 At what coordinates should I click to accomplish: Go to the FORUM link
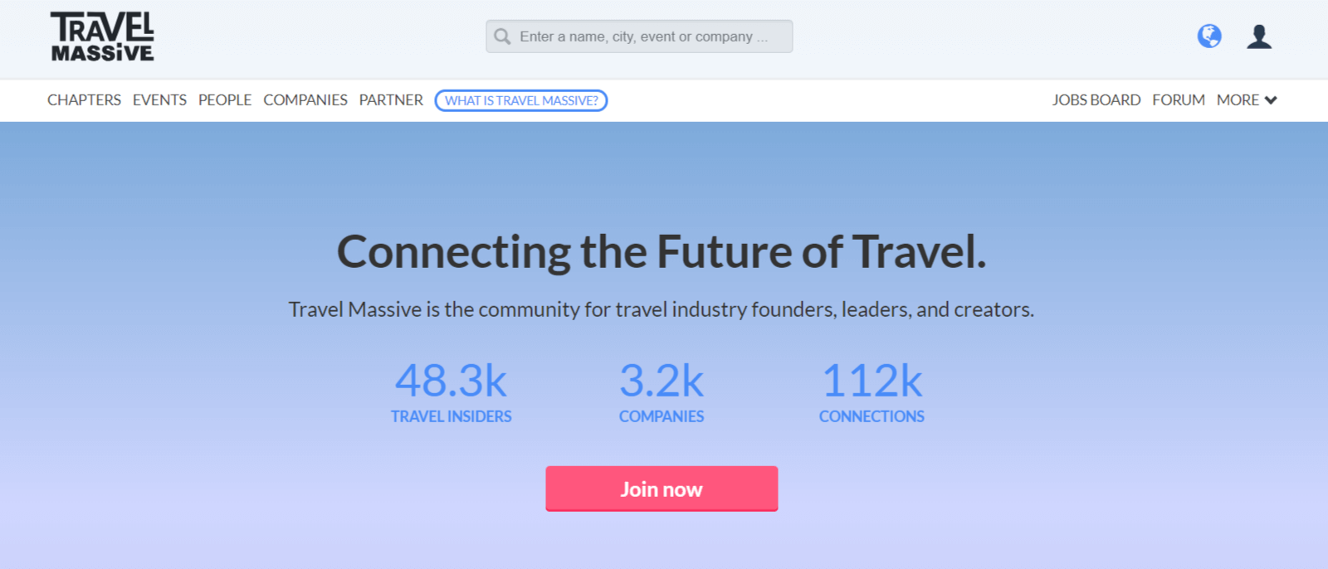pos(1179,100)
